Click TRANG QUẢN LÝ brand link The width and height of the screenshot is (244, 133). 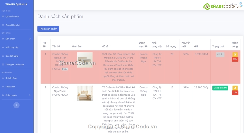point(16,4)
